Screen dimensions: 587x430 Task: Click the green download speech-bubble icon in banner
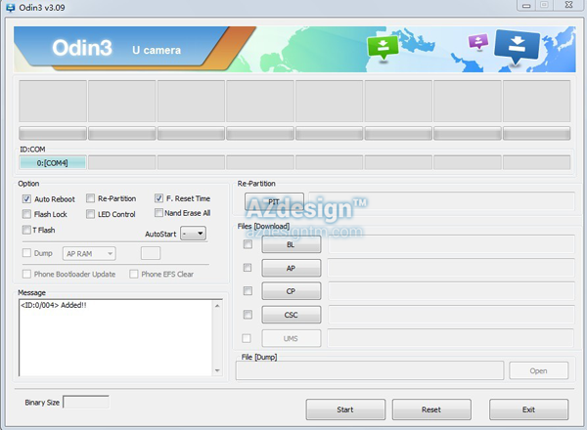383,48
